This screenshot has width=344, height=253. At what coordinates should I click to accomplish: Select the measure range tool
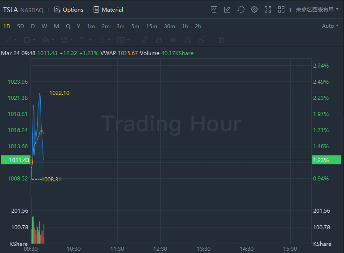(x=102, y=40)
